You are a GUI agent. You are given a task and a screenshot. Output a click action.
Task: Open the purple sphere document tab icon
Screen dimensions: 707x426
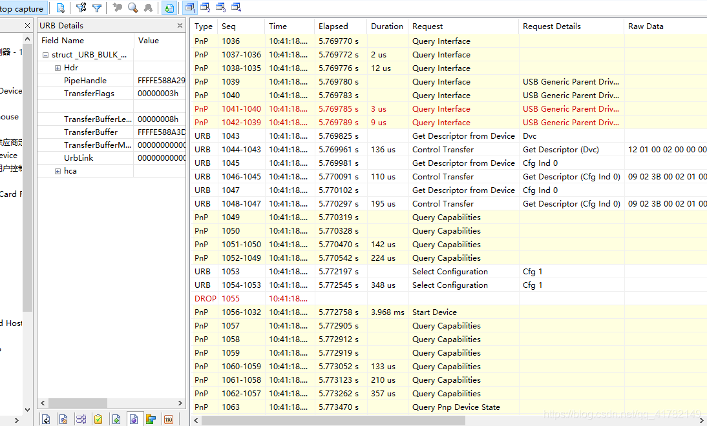[134, 420]
